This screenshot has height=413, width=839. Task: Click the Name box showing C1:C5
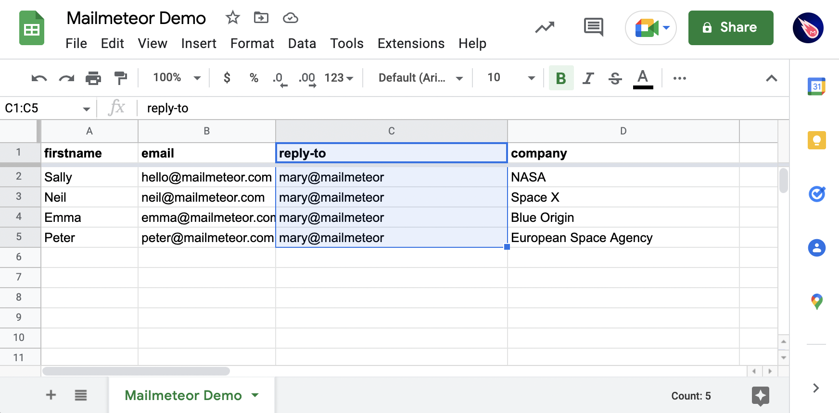click(x=41, y=108)
